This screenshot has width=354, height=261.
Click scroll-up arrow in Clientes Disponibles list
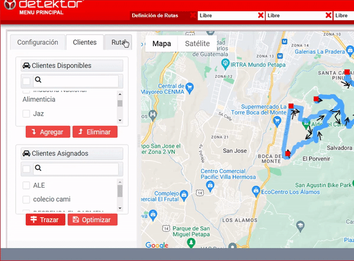pyautogui.click(x=120, y=94)
